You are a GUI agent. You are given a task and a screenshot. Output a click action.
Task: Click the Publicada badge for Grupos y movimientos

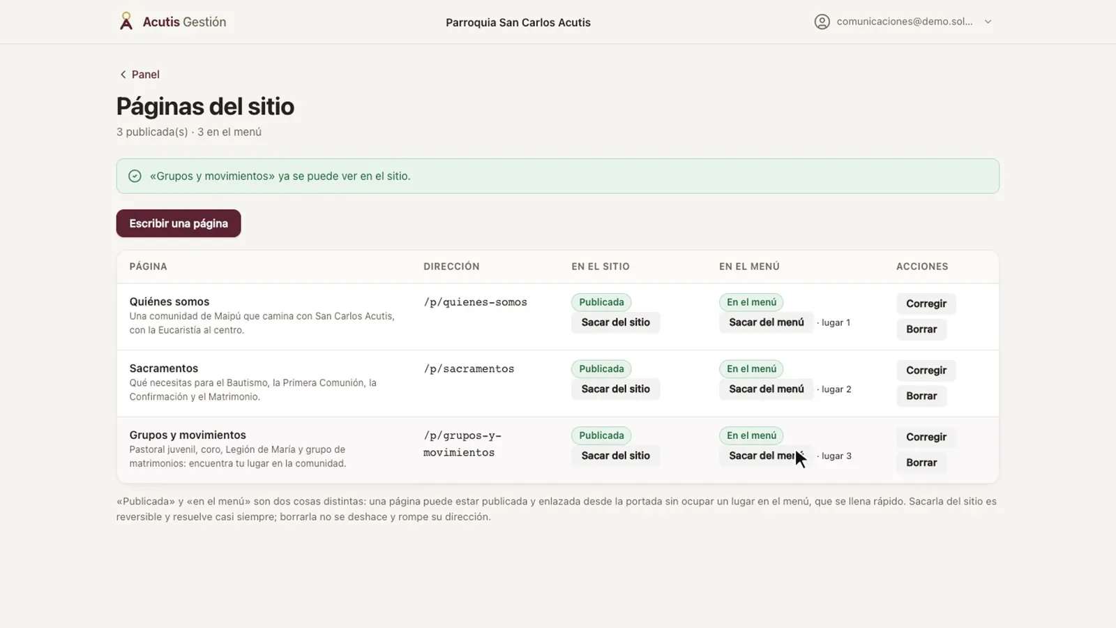pos(601,435)
